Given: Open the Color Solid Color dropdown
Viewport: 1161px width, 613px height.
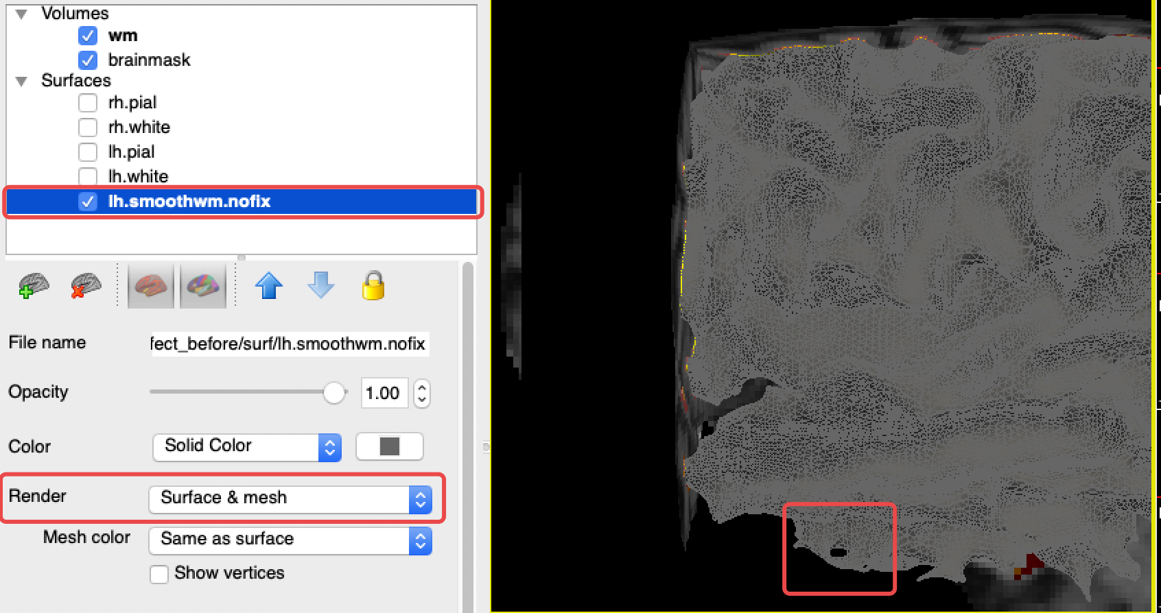Looking at the screenshot, I should point(247,447).
